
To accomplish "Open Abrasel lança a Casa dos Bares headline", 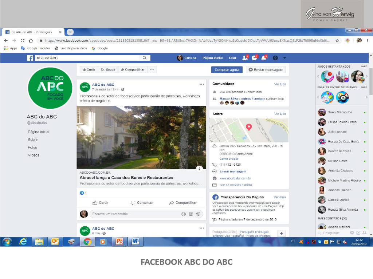I will [126, 178].
